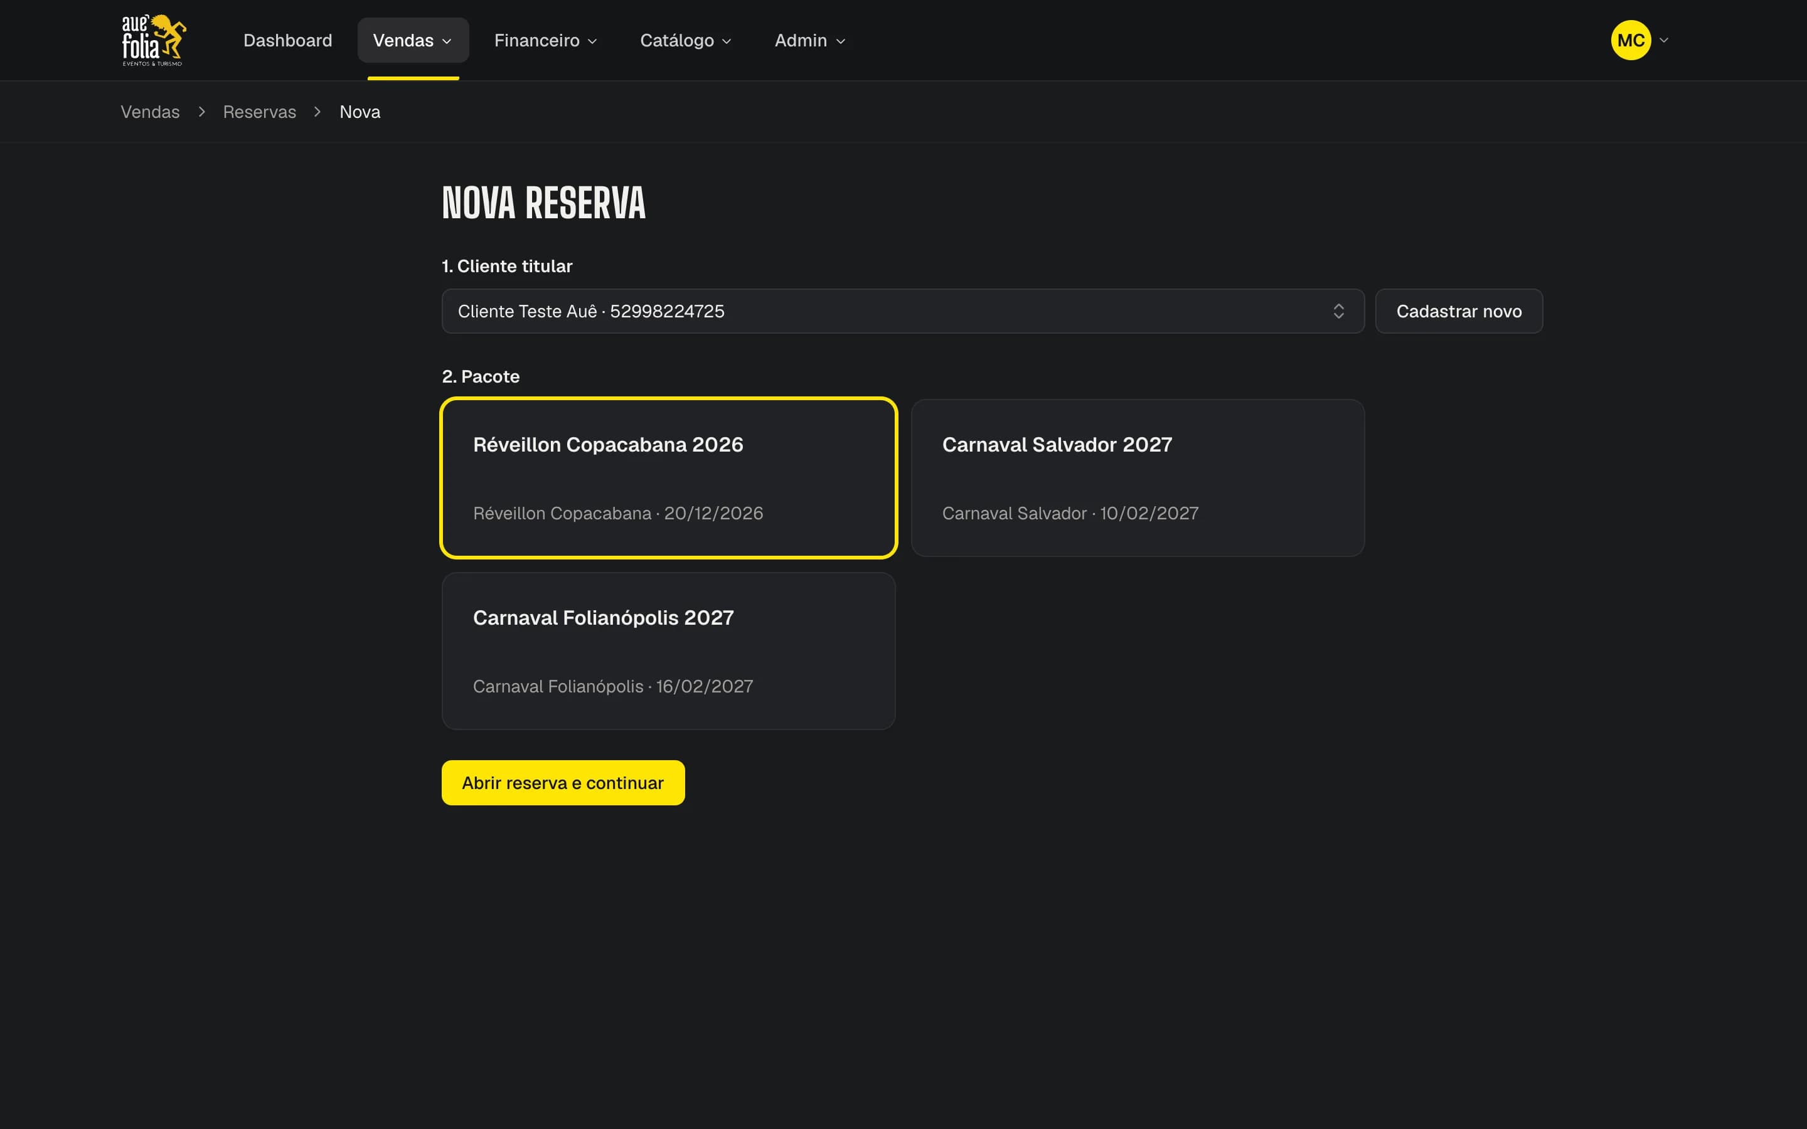Open the Admin dropdown menu
This screenshot has height=1129, width=1807.
810,40
